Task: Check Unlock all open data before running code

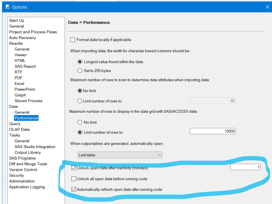Action: 74,179
